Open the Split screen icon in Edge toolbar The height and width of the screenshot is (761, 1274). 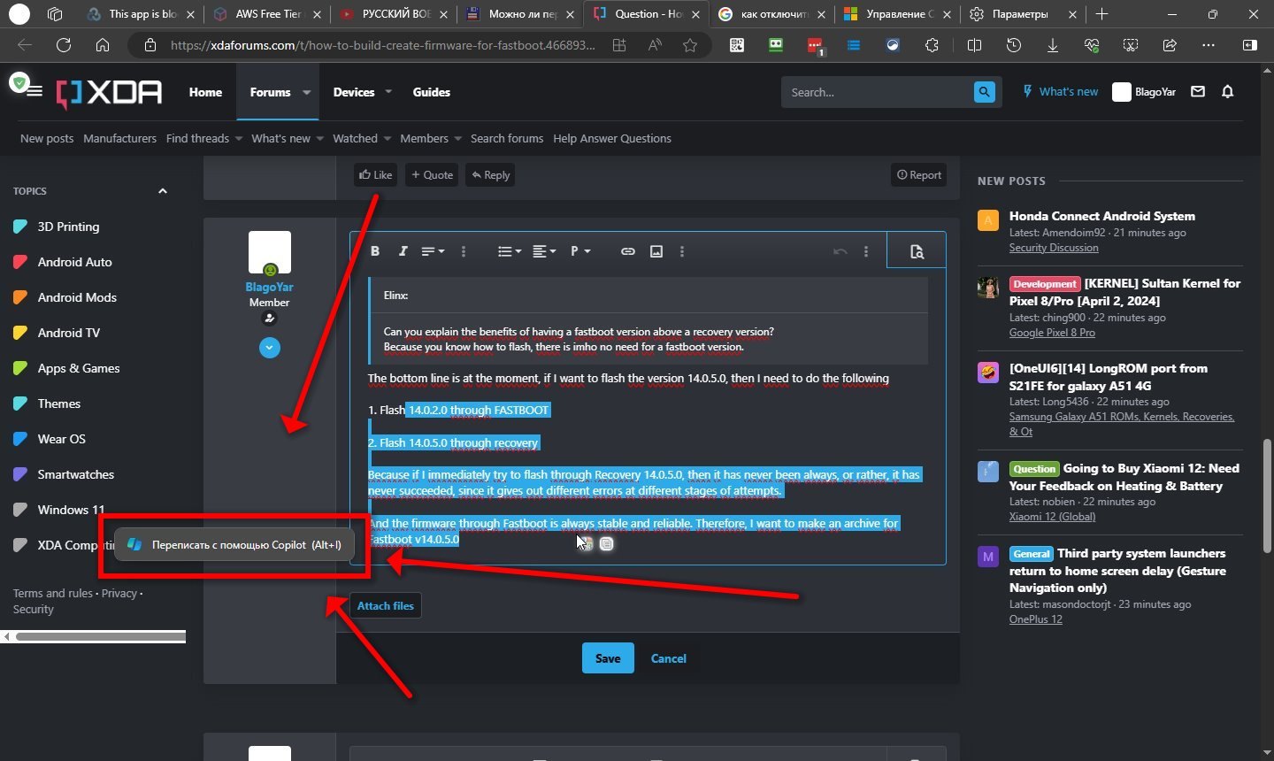tap(974, 45)
